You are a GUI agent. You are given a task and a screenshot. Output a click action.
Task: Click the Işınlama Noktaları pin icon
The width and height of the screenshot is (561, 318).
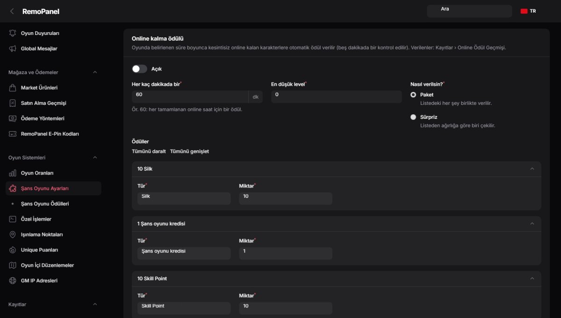click(x=13, y=235)
